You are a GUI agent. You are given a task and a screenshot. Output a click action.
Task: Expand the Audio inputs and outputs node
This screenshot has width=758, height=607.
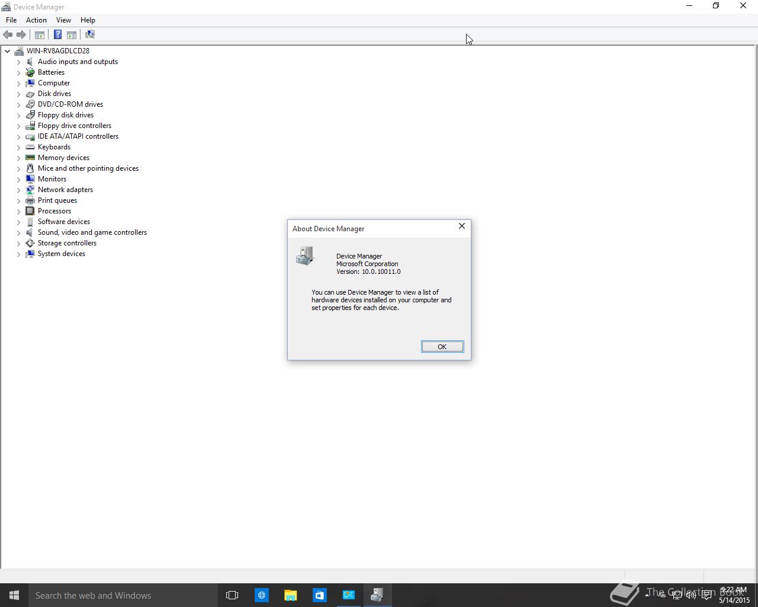click(18, 62)
